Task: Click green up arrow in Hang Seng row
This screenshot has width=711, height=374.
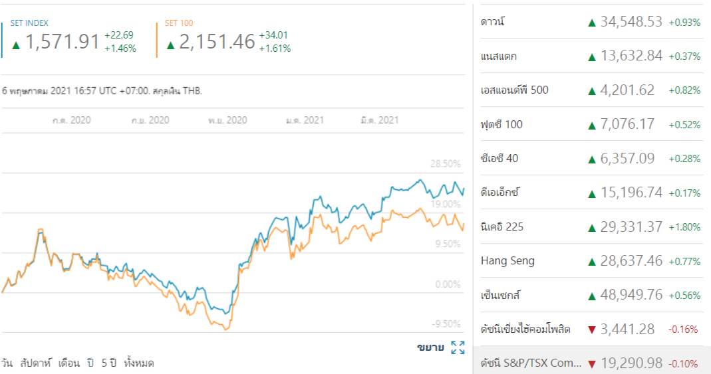Action: point(591,261)
